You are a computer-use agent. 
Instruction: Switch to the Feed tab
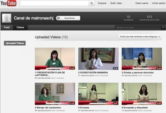tap(7, 27)
